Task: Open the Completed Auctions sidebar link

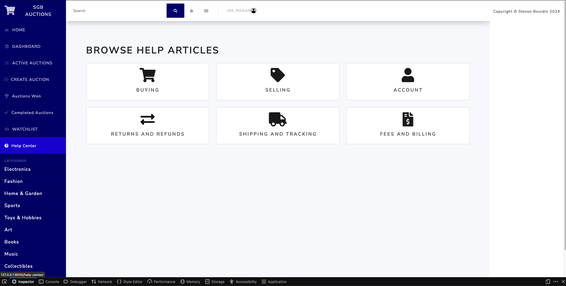Action: point(32,113)
